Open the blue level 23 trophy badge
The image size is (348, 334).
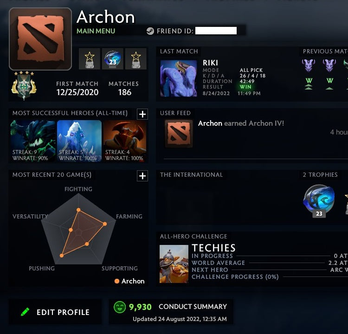coord(113,59)
